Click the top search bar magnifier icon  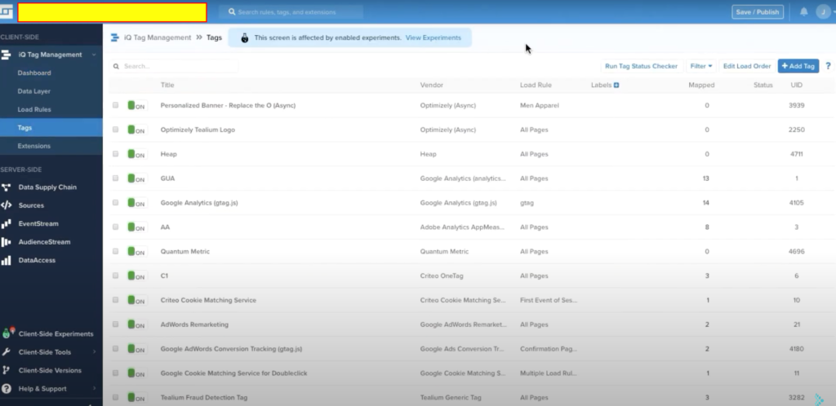coord(231,11)
